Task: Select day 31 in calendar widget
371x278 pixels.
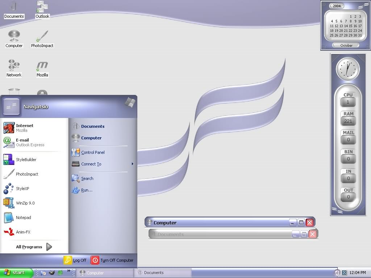Action: point(360,35)
